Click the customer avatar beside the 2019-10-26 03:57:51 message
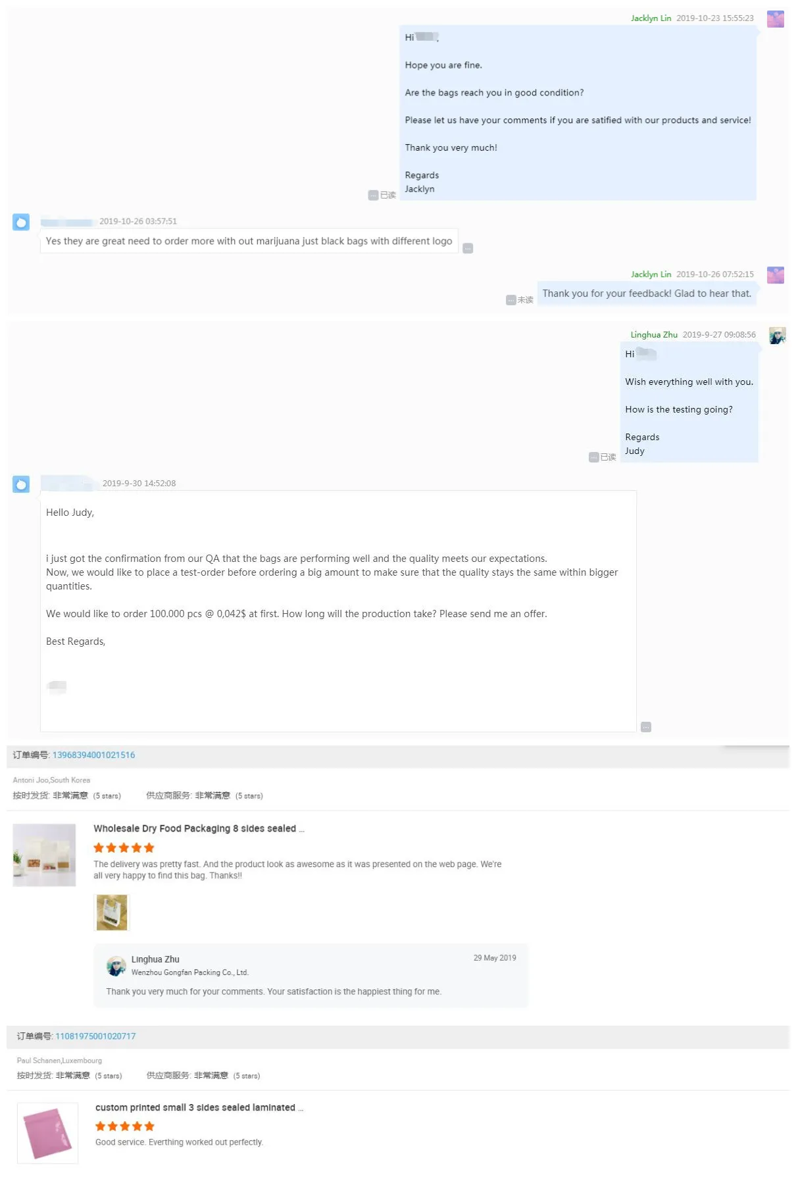Screen dimensions: 796x1181 21,222
